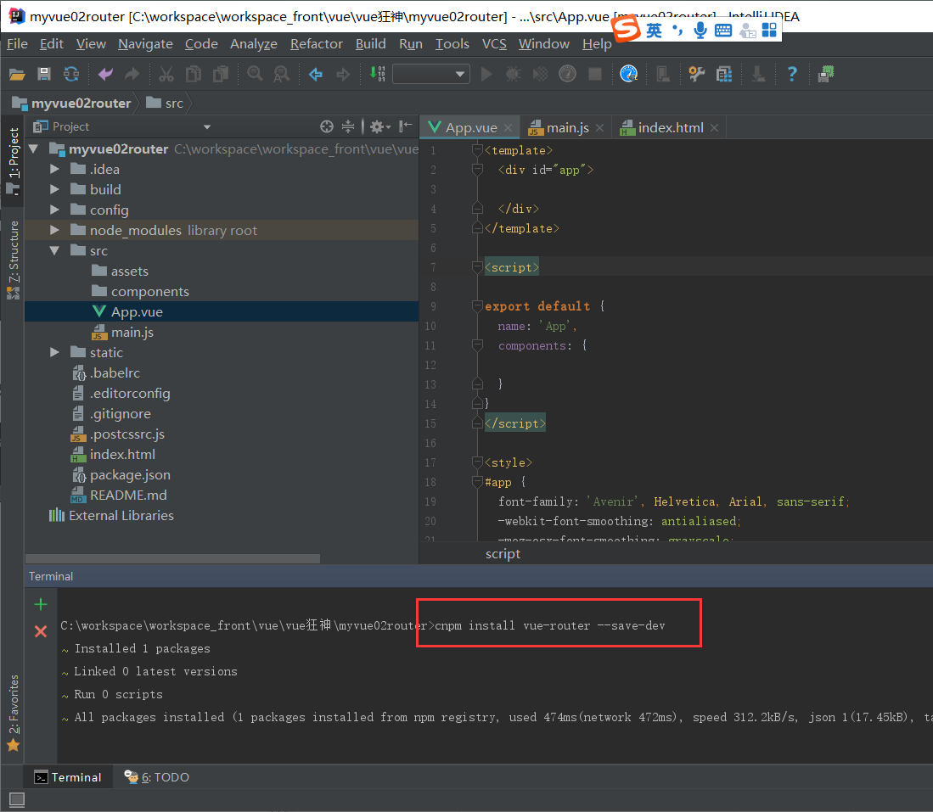The width and height of the screenshot is (933, 812).
Task: Click the Stop square icon
Action: 594,75
